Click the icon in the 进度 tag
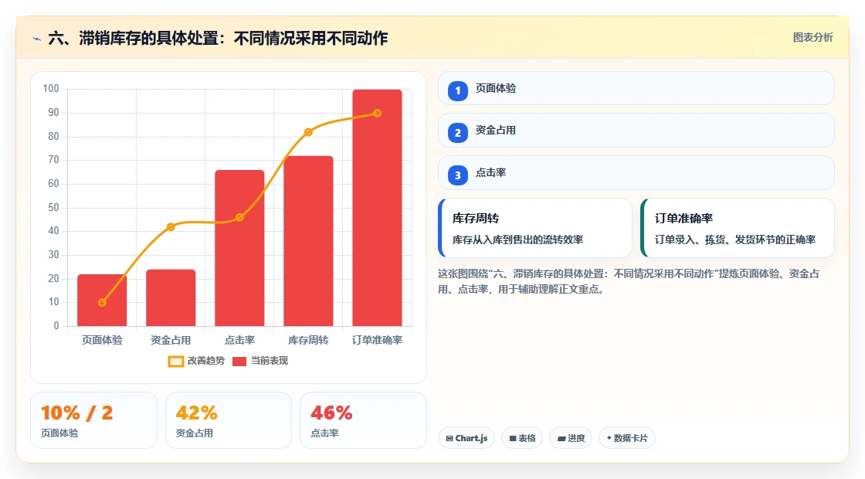The image size is (865, 479). coord(561,439)
